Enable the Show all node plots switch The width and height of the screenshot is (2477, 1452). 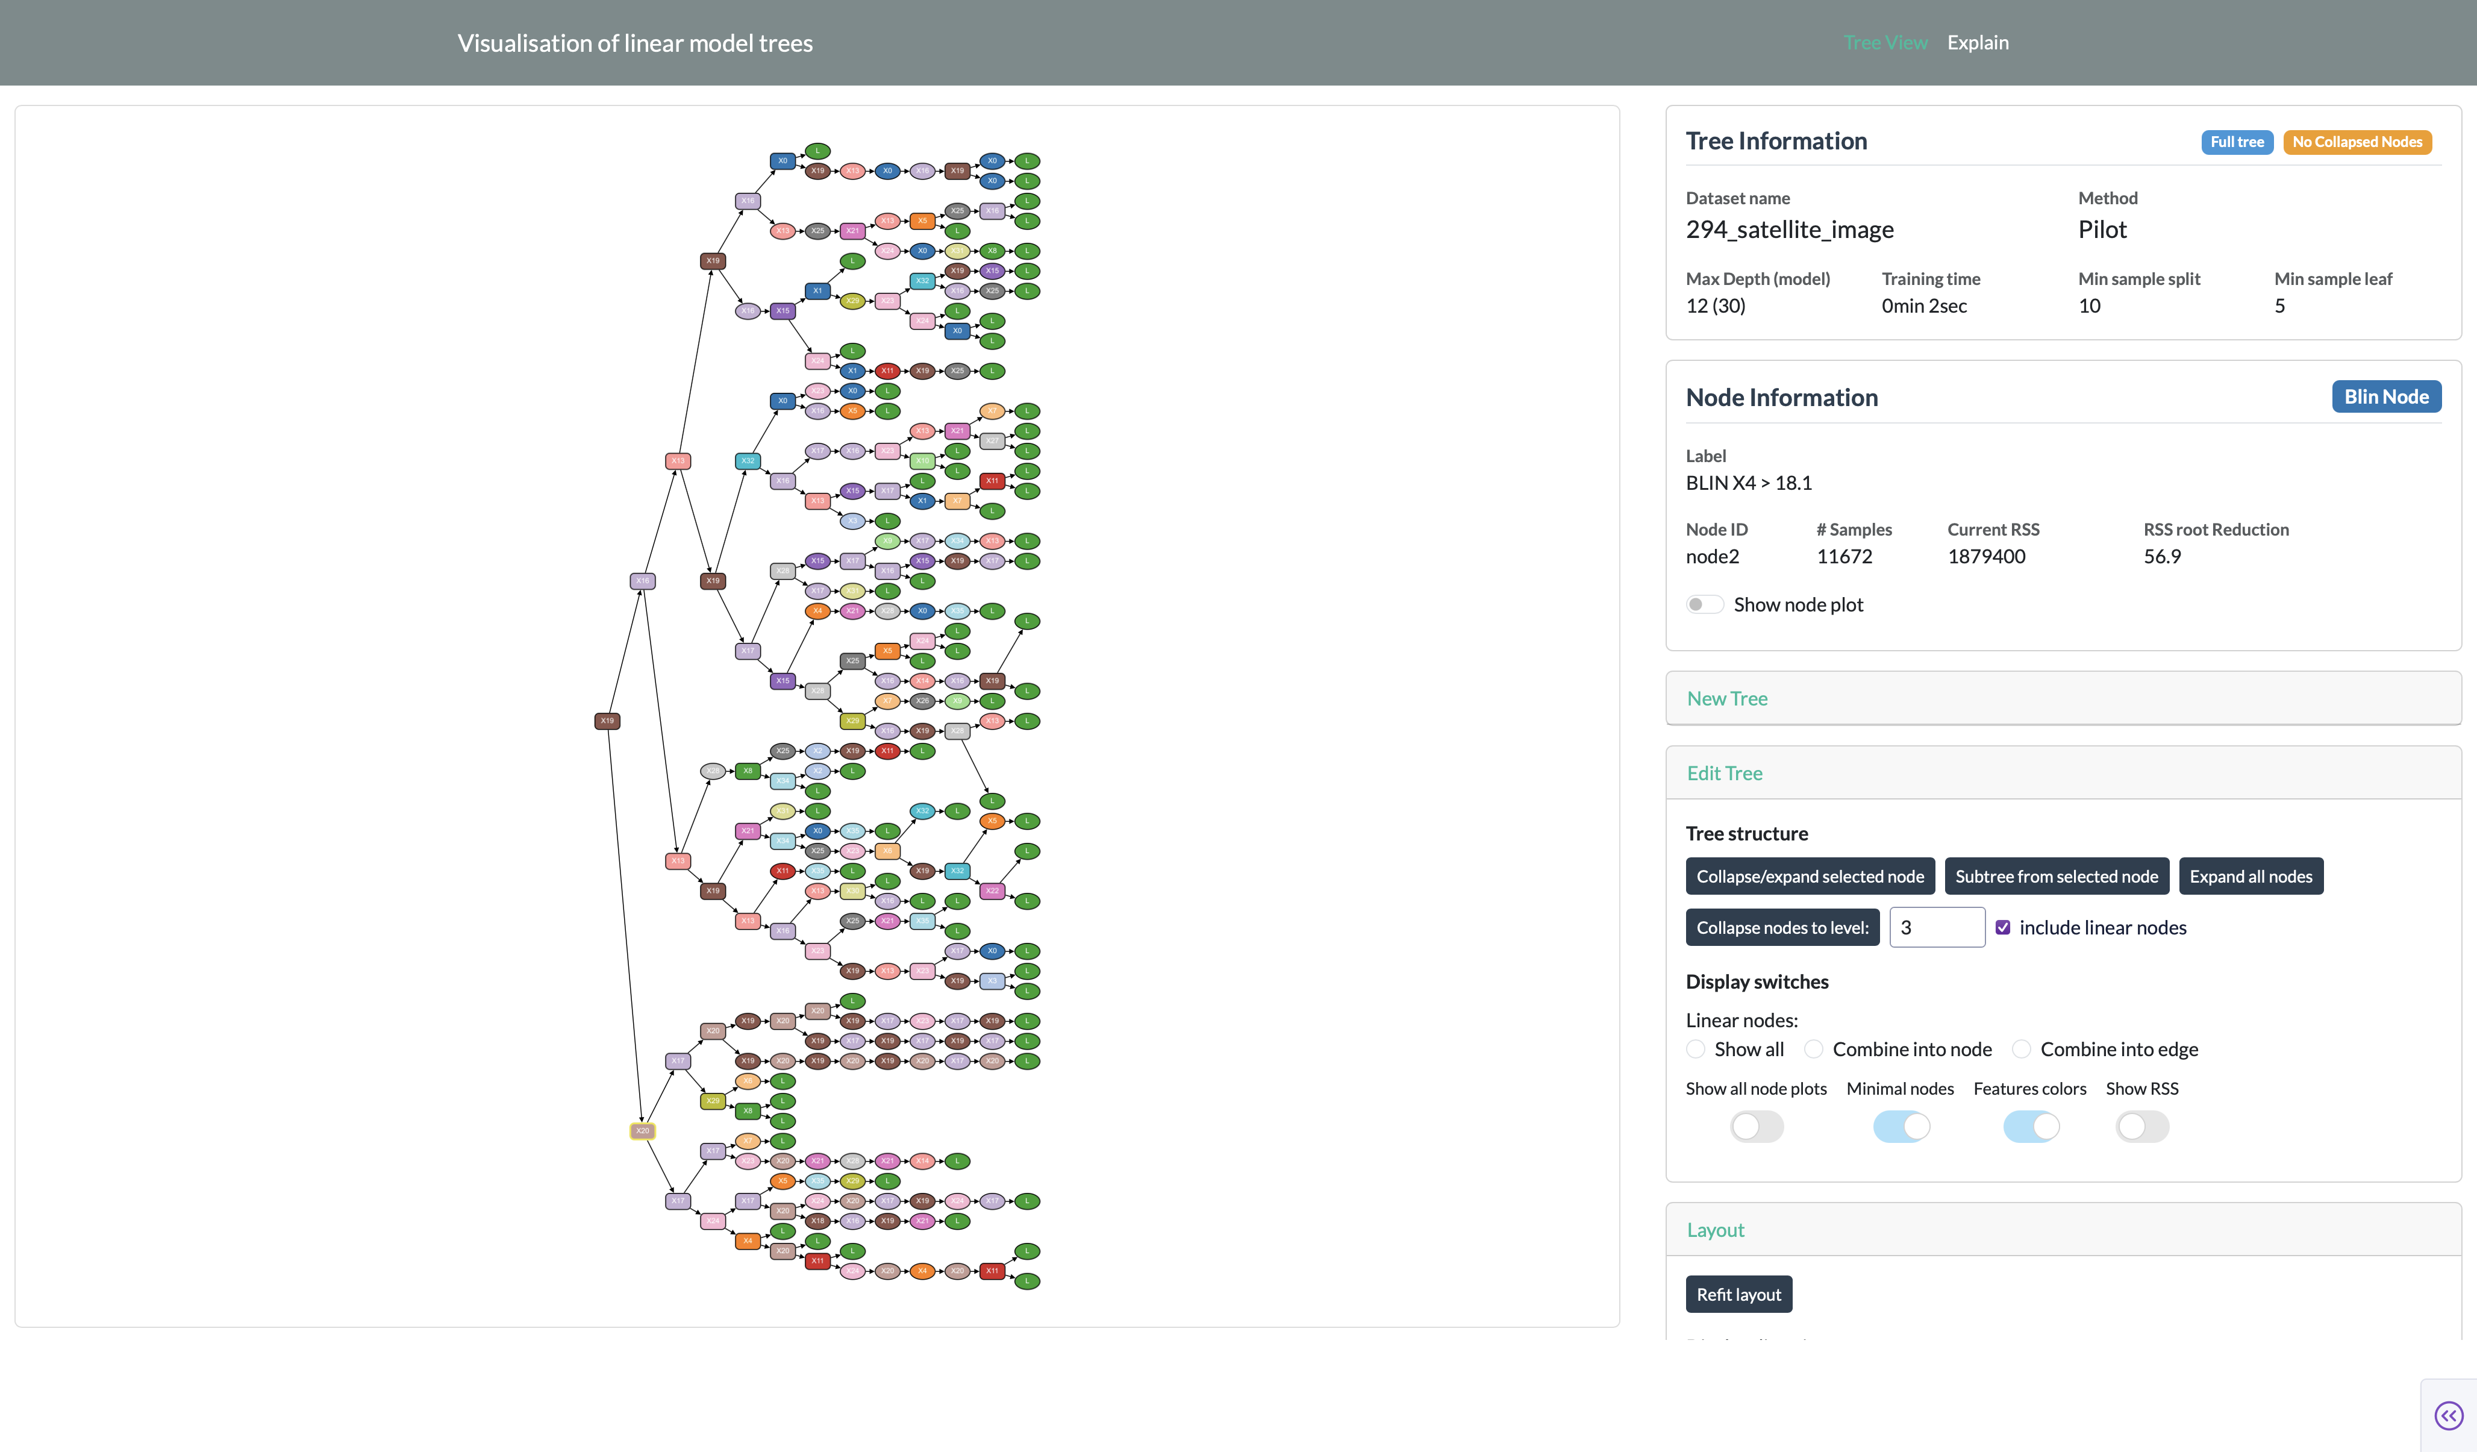point(1757,1127)
